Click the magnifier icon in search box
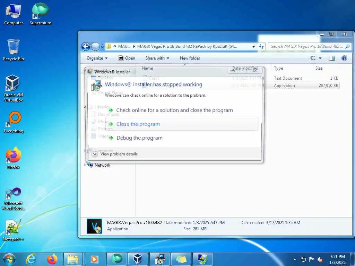 [347, 46]
